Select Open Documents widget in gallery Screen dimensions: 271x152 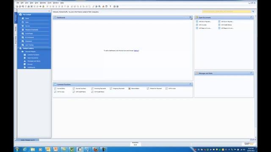(33, 58)
